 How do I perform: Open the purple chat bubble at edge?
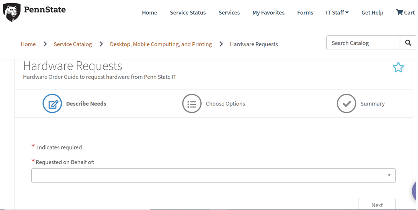[415, 191]
